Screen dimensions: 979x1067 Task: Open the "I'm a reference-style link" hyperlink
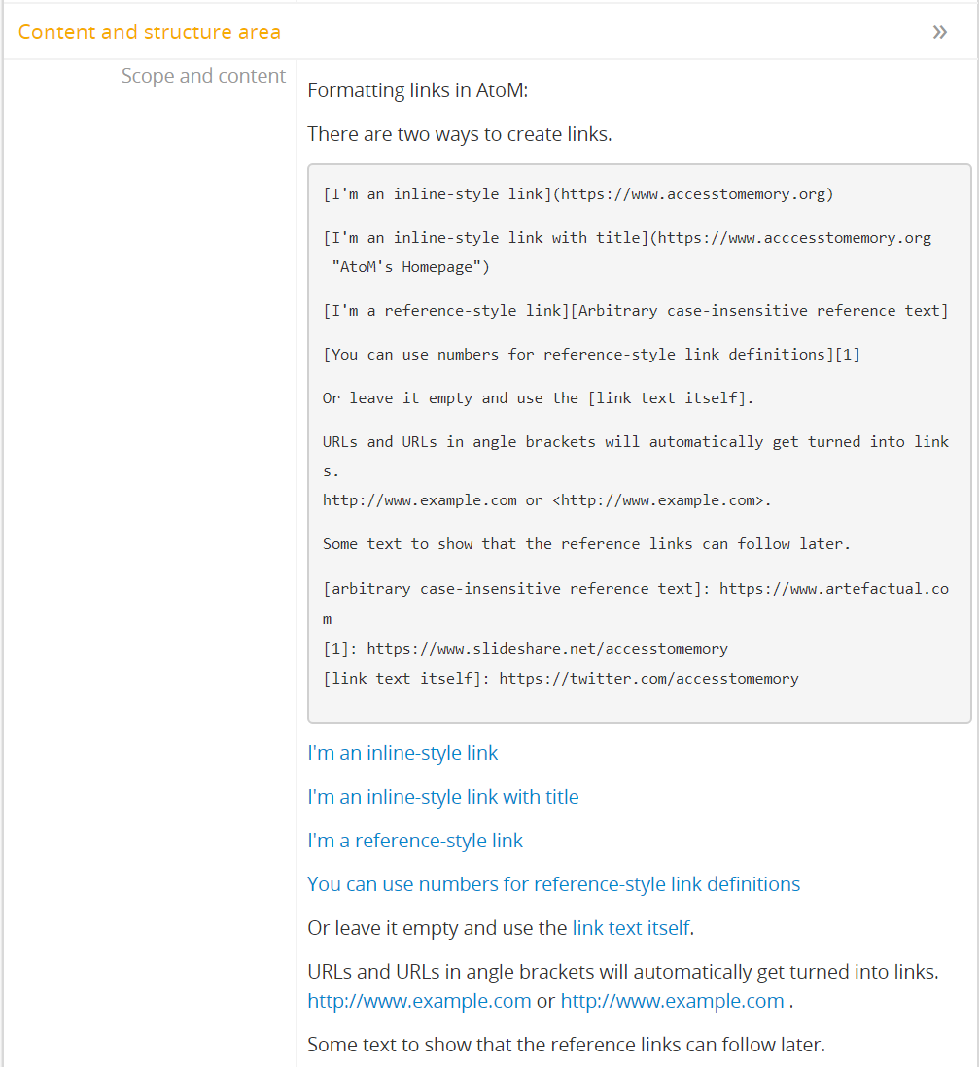click(x=415, y=841)
